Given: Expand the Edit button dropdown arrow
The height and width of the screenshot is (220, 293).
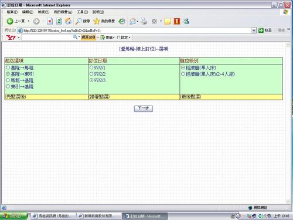Looking at the screenshot, I should pos(161,21).
